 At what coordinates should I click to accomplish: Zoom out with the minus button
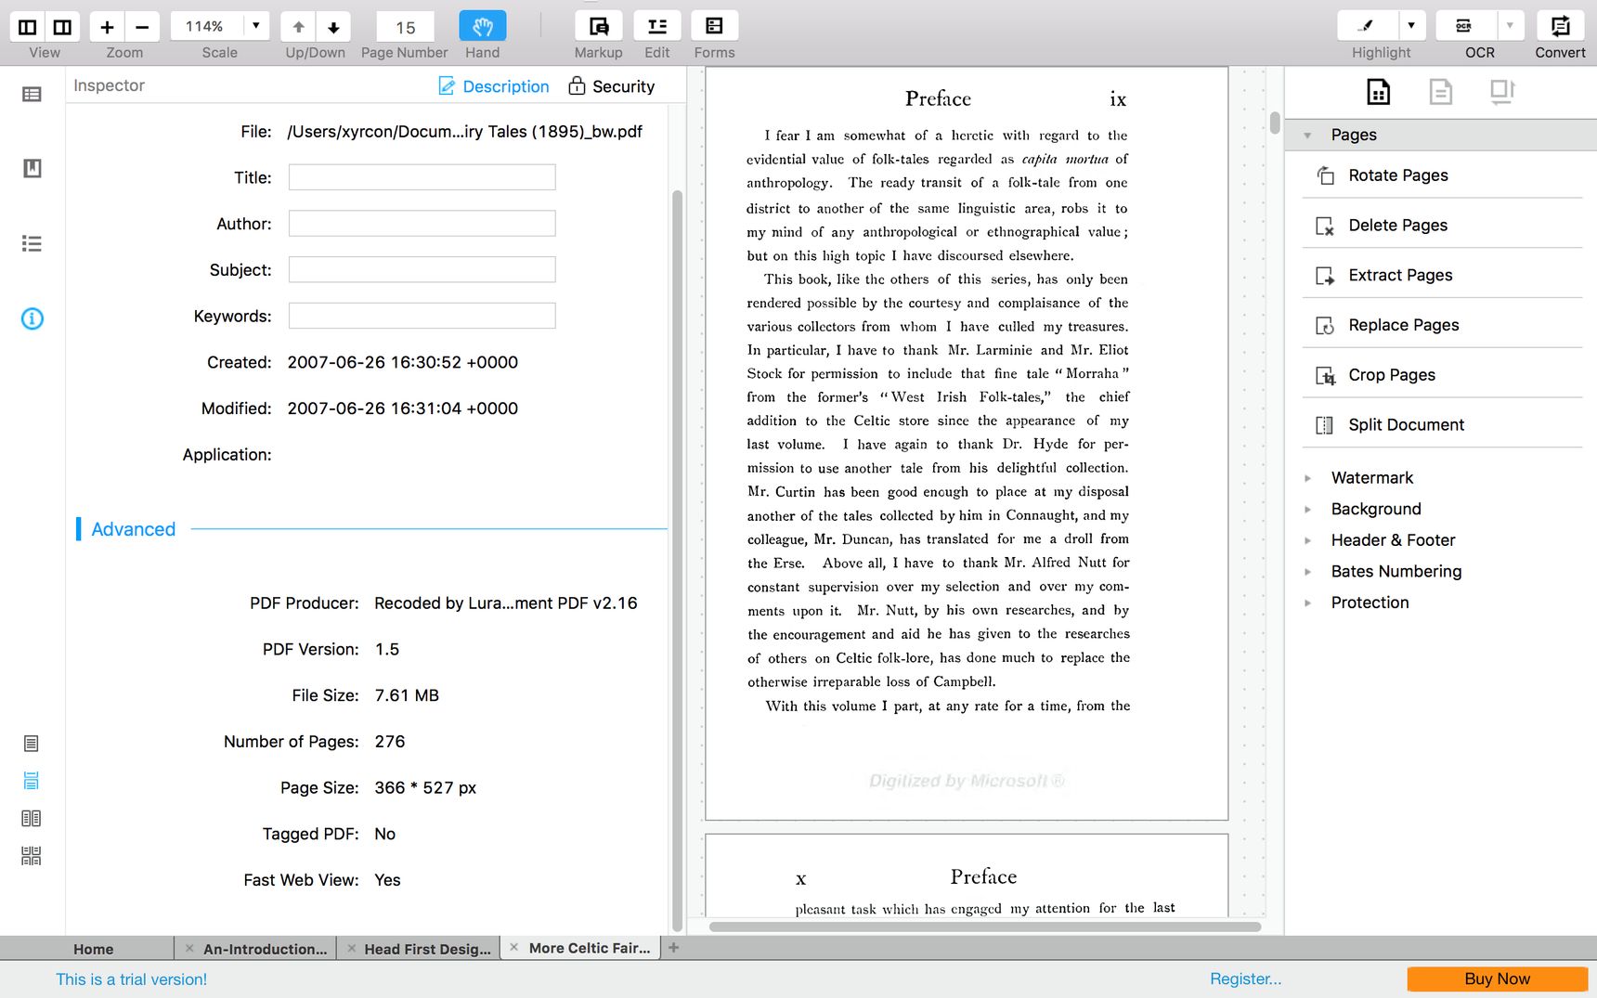click(142, 27)
